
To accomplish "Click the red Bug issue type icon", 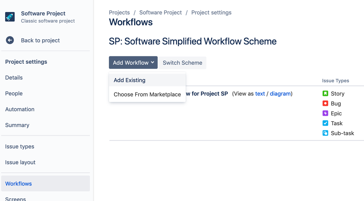I will [325, 103].
